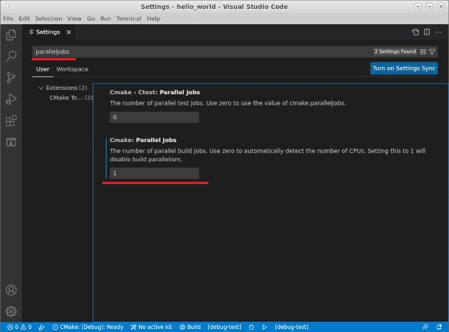The height and width of the screenshot is (332, 449).
Task: Switch to the Workspace settings tab
Action: (x=72, y=69)
